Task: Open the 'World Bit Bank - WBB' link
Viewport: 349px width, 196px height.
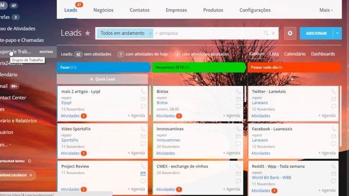Action: 272,177
